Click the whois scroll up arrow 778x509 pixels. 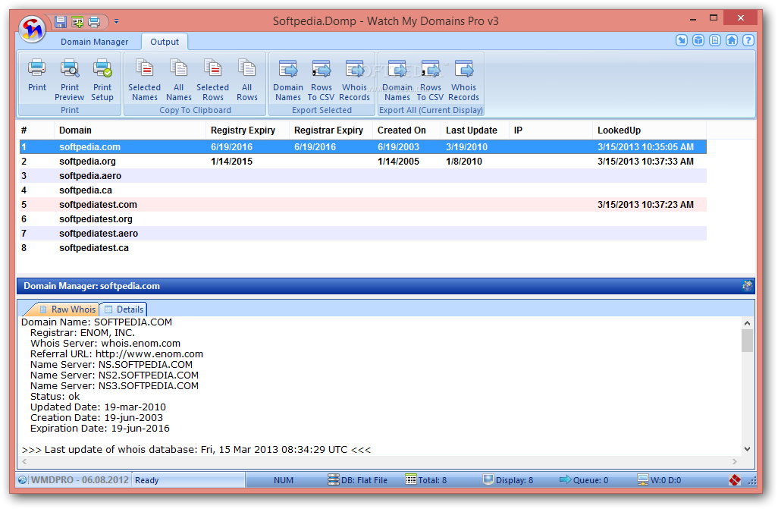point(747,323)
